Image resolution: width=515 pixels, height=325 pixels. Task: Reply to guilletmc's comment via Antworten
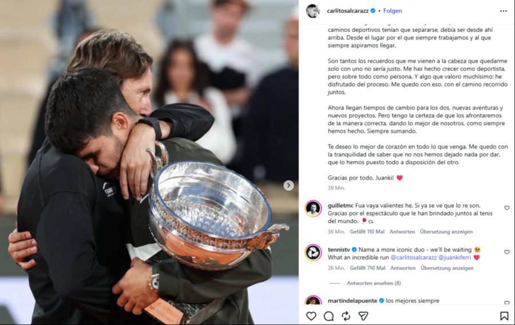click(402, 231)
